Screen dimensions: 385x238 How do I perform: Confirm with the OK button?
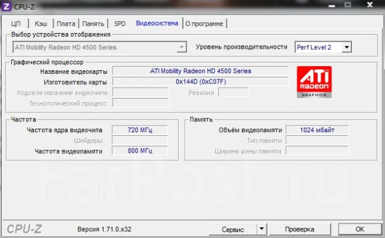pos(360,229)
